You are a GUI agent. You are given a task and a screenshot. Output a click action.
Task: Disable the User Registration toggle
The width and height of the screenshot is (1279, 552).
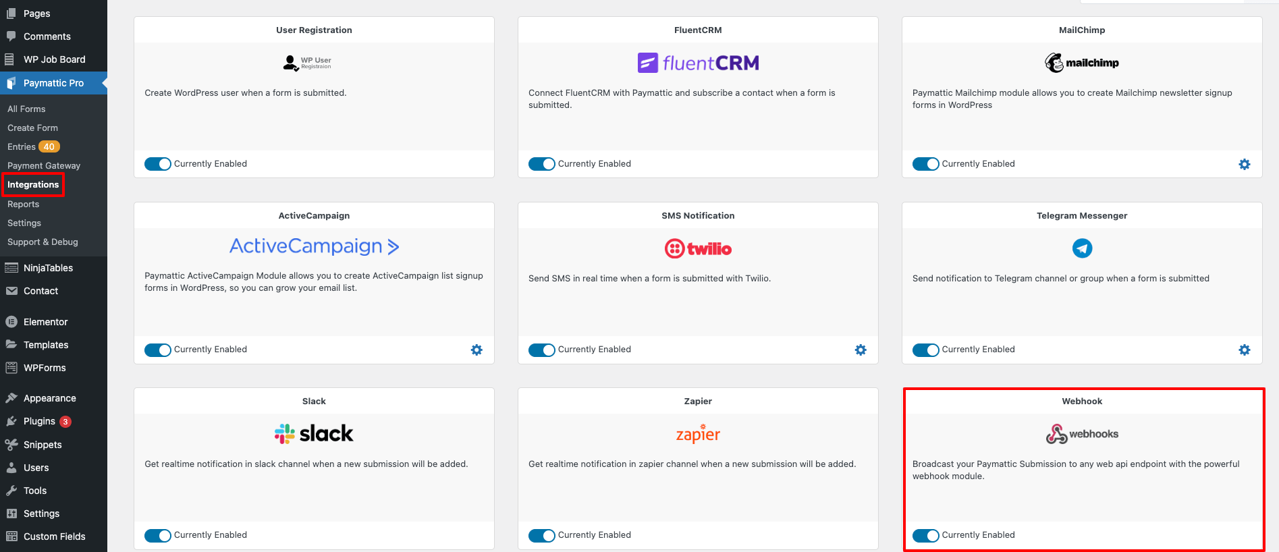158,164
